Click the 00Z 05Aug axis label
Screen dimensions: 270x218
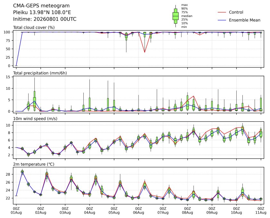tap(114, 210)
